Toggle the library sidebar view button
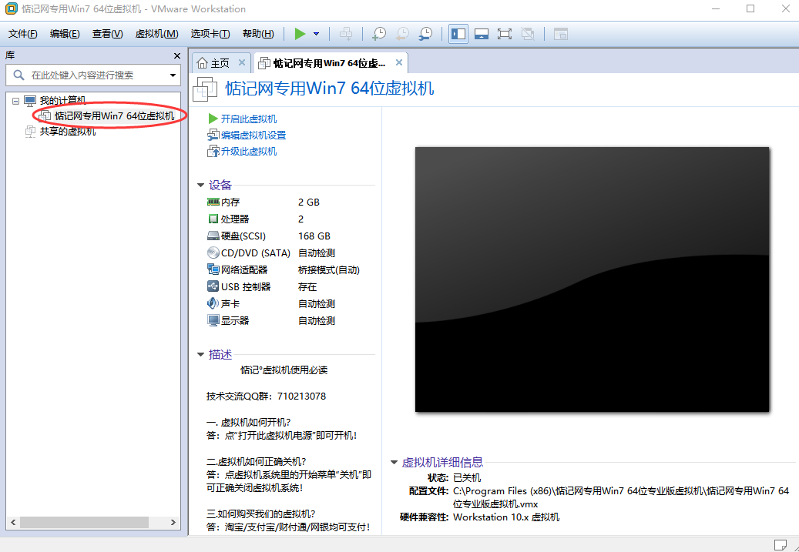799x552 pixels. (458, 34)
